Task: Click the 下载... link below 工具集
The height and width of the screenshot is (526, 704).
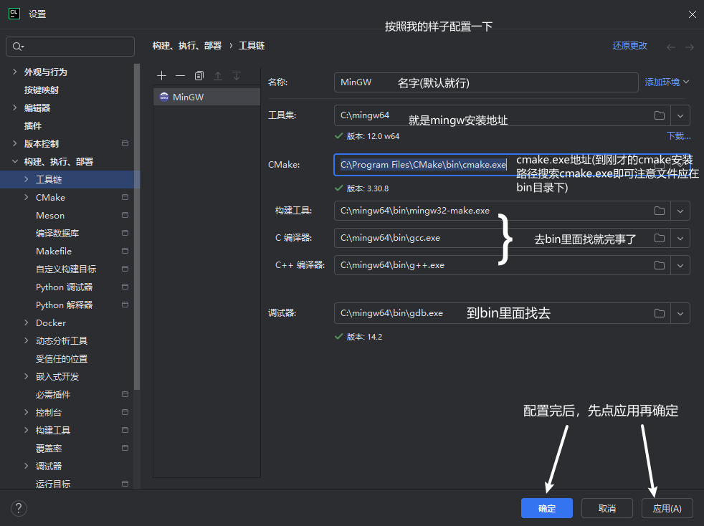Action: pos(677,135)
